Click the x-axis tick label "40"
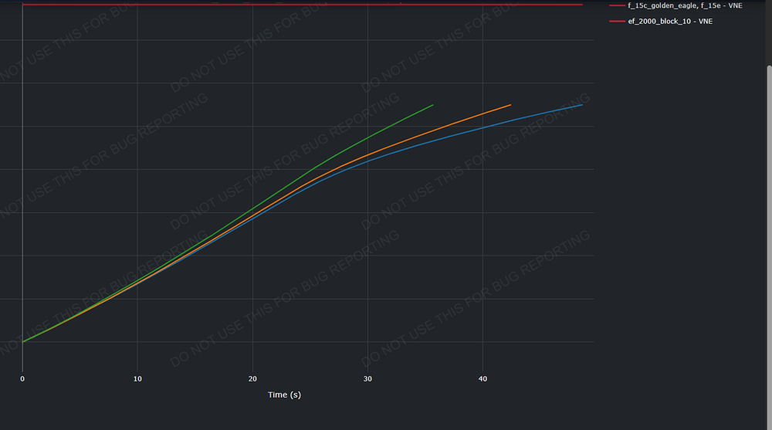This screenshot has height=430, width=772. (482, 379)
